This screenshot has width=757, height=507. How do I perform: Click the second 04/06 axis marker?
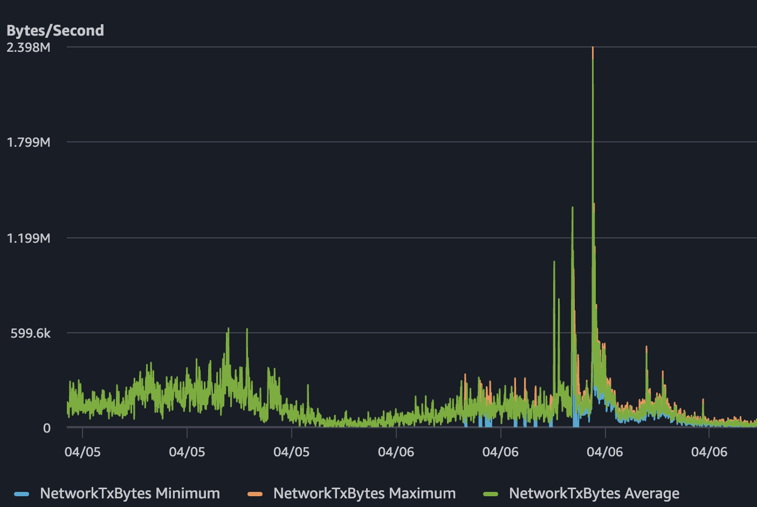[501, 452]
